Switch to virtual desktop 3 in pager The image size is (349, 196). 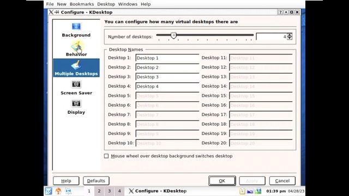pos(109,191)
